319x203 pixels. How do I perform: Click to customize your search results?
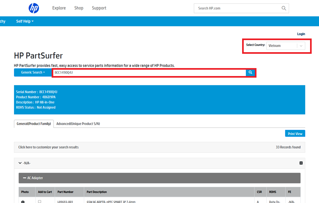pos(48,147)
